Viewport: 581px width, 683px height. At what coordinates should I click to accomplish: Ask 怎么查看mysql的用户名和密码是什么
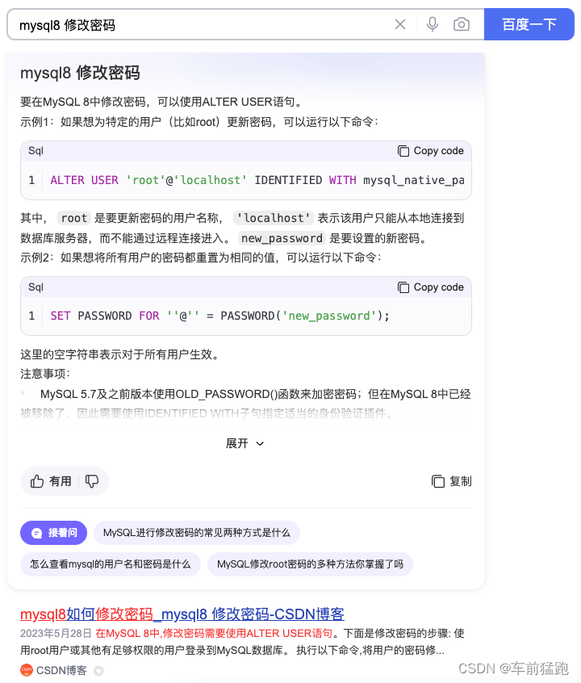[x=111, y=564]
